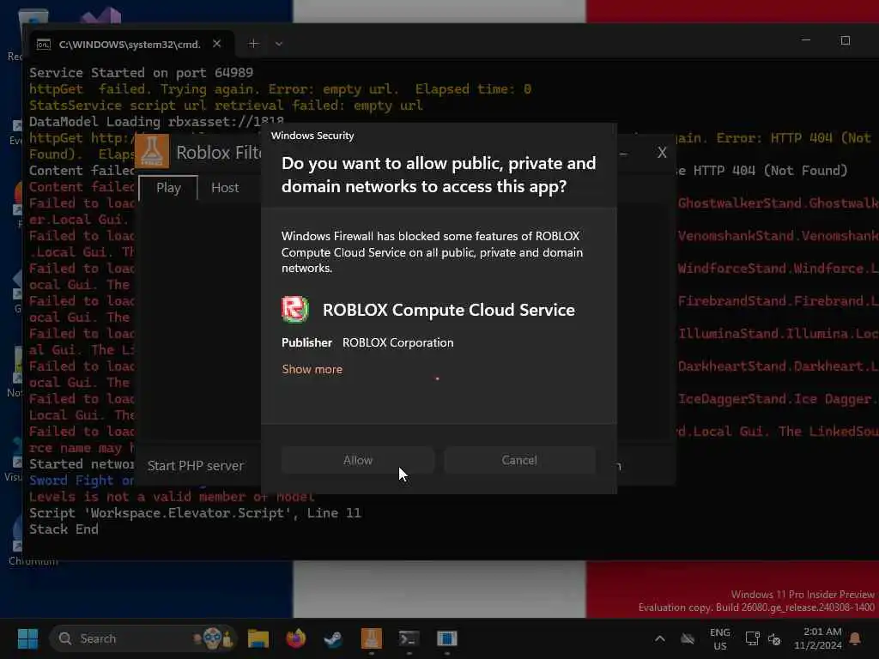Close the Roblox Filter window with X

click(x=662, y=153)
